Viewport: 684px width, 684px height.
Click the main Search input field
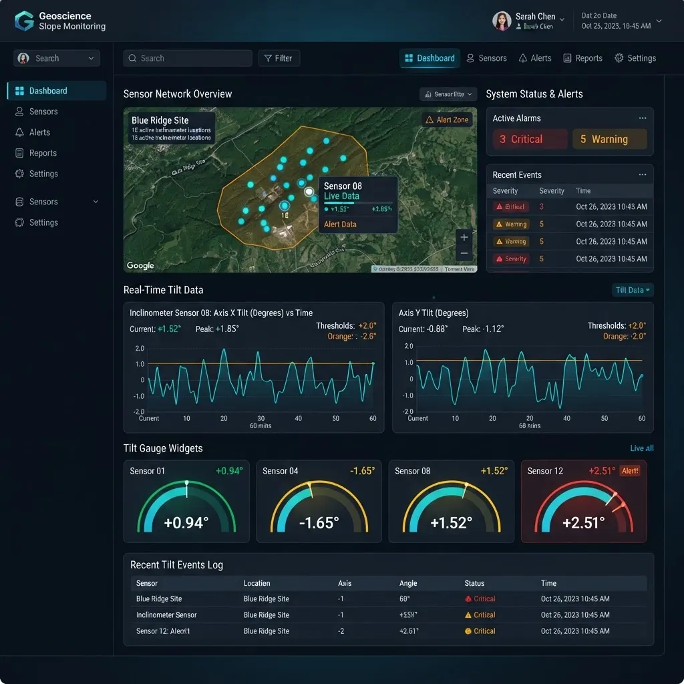(x=188, y=58)
